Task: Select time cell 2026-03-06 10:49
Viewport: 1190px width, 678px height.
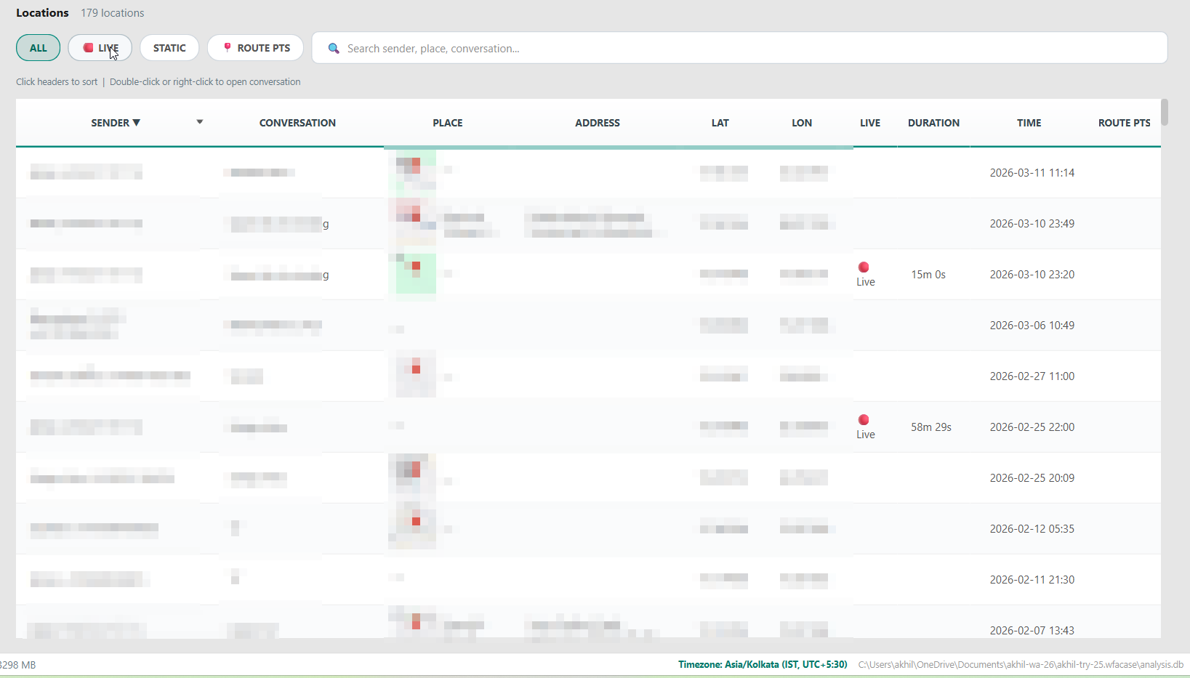Action: tap(1032, 326)
